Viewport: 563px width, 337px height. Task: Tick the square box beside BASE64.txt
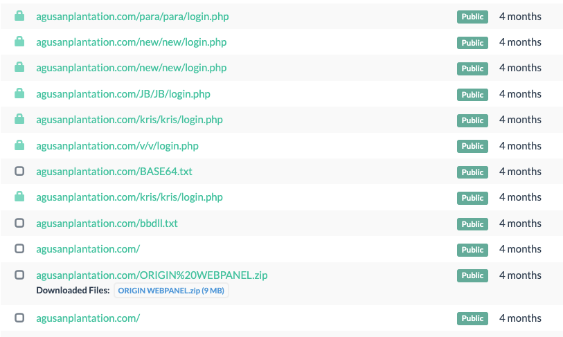(x=19, y=171)
